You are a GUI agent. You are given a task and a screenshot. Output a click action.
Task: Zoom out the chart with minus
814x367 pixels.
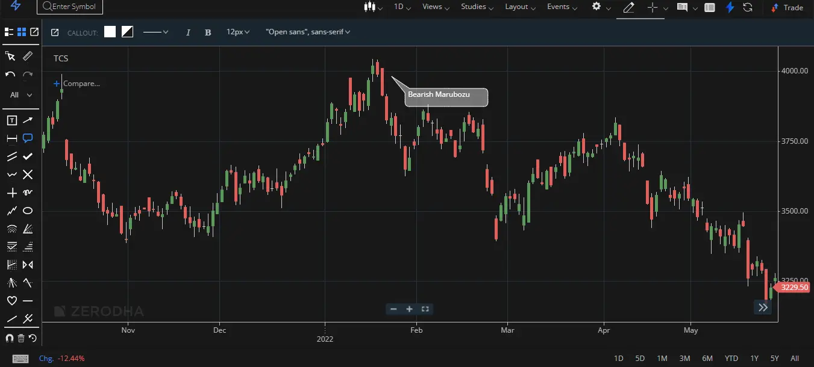pyautogui.click(x=393, y=309)
